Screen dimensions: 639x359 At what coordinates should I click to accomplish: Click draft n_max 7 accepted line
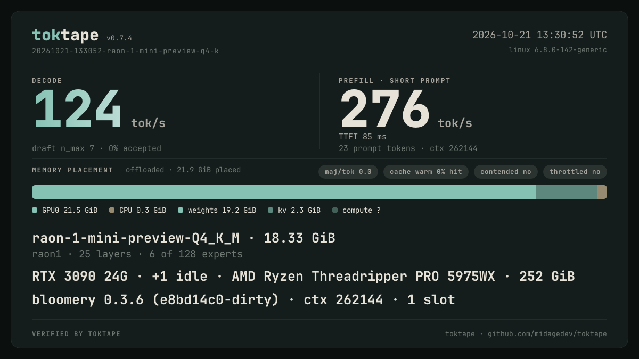pyautogui.click(x=96, y=148)
